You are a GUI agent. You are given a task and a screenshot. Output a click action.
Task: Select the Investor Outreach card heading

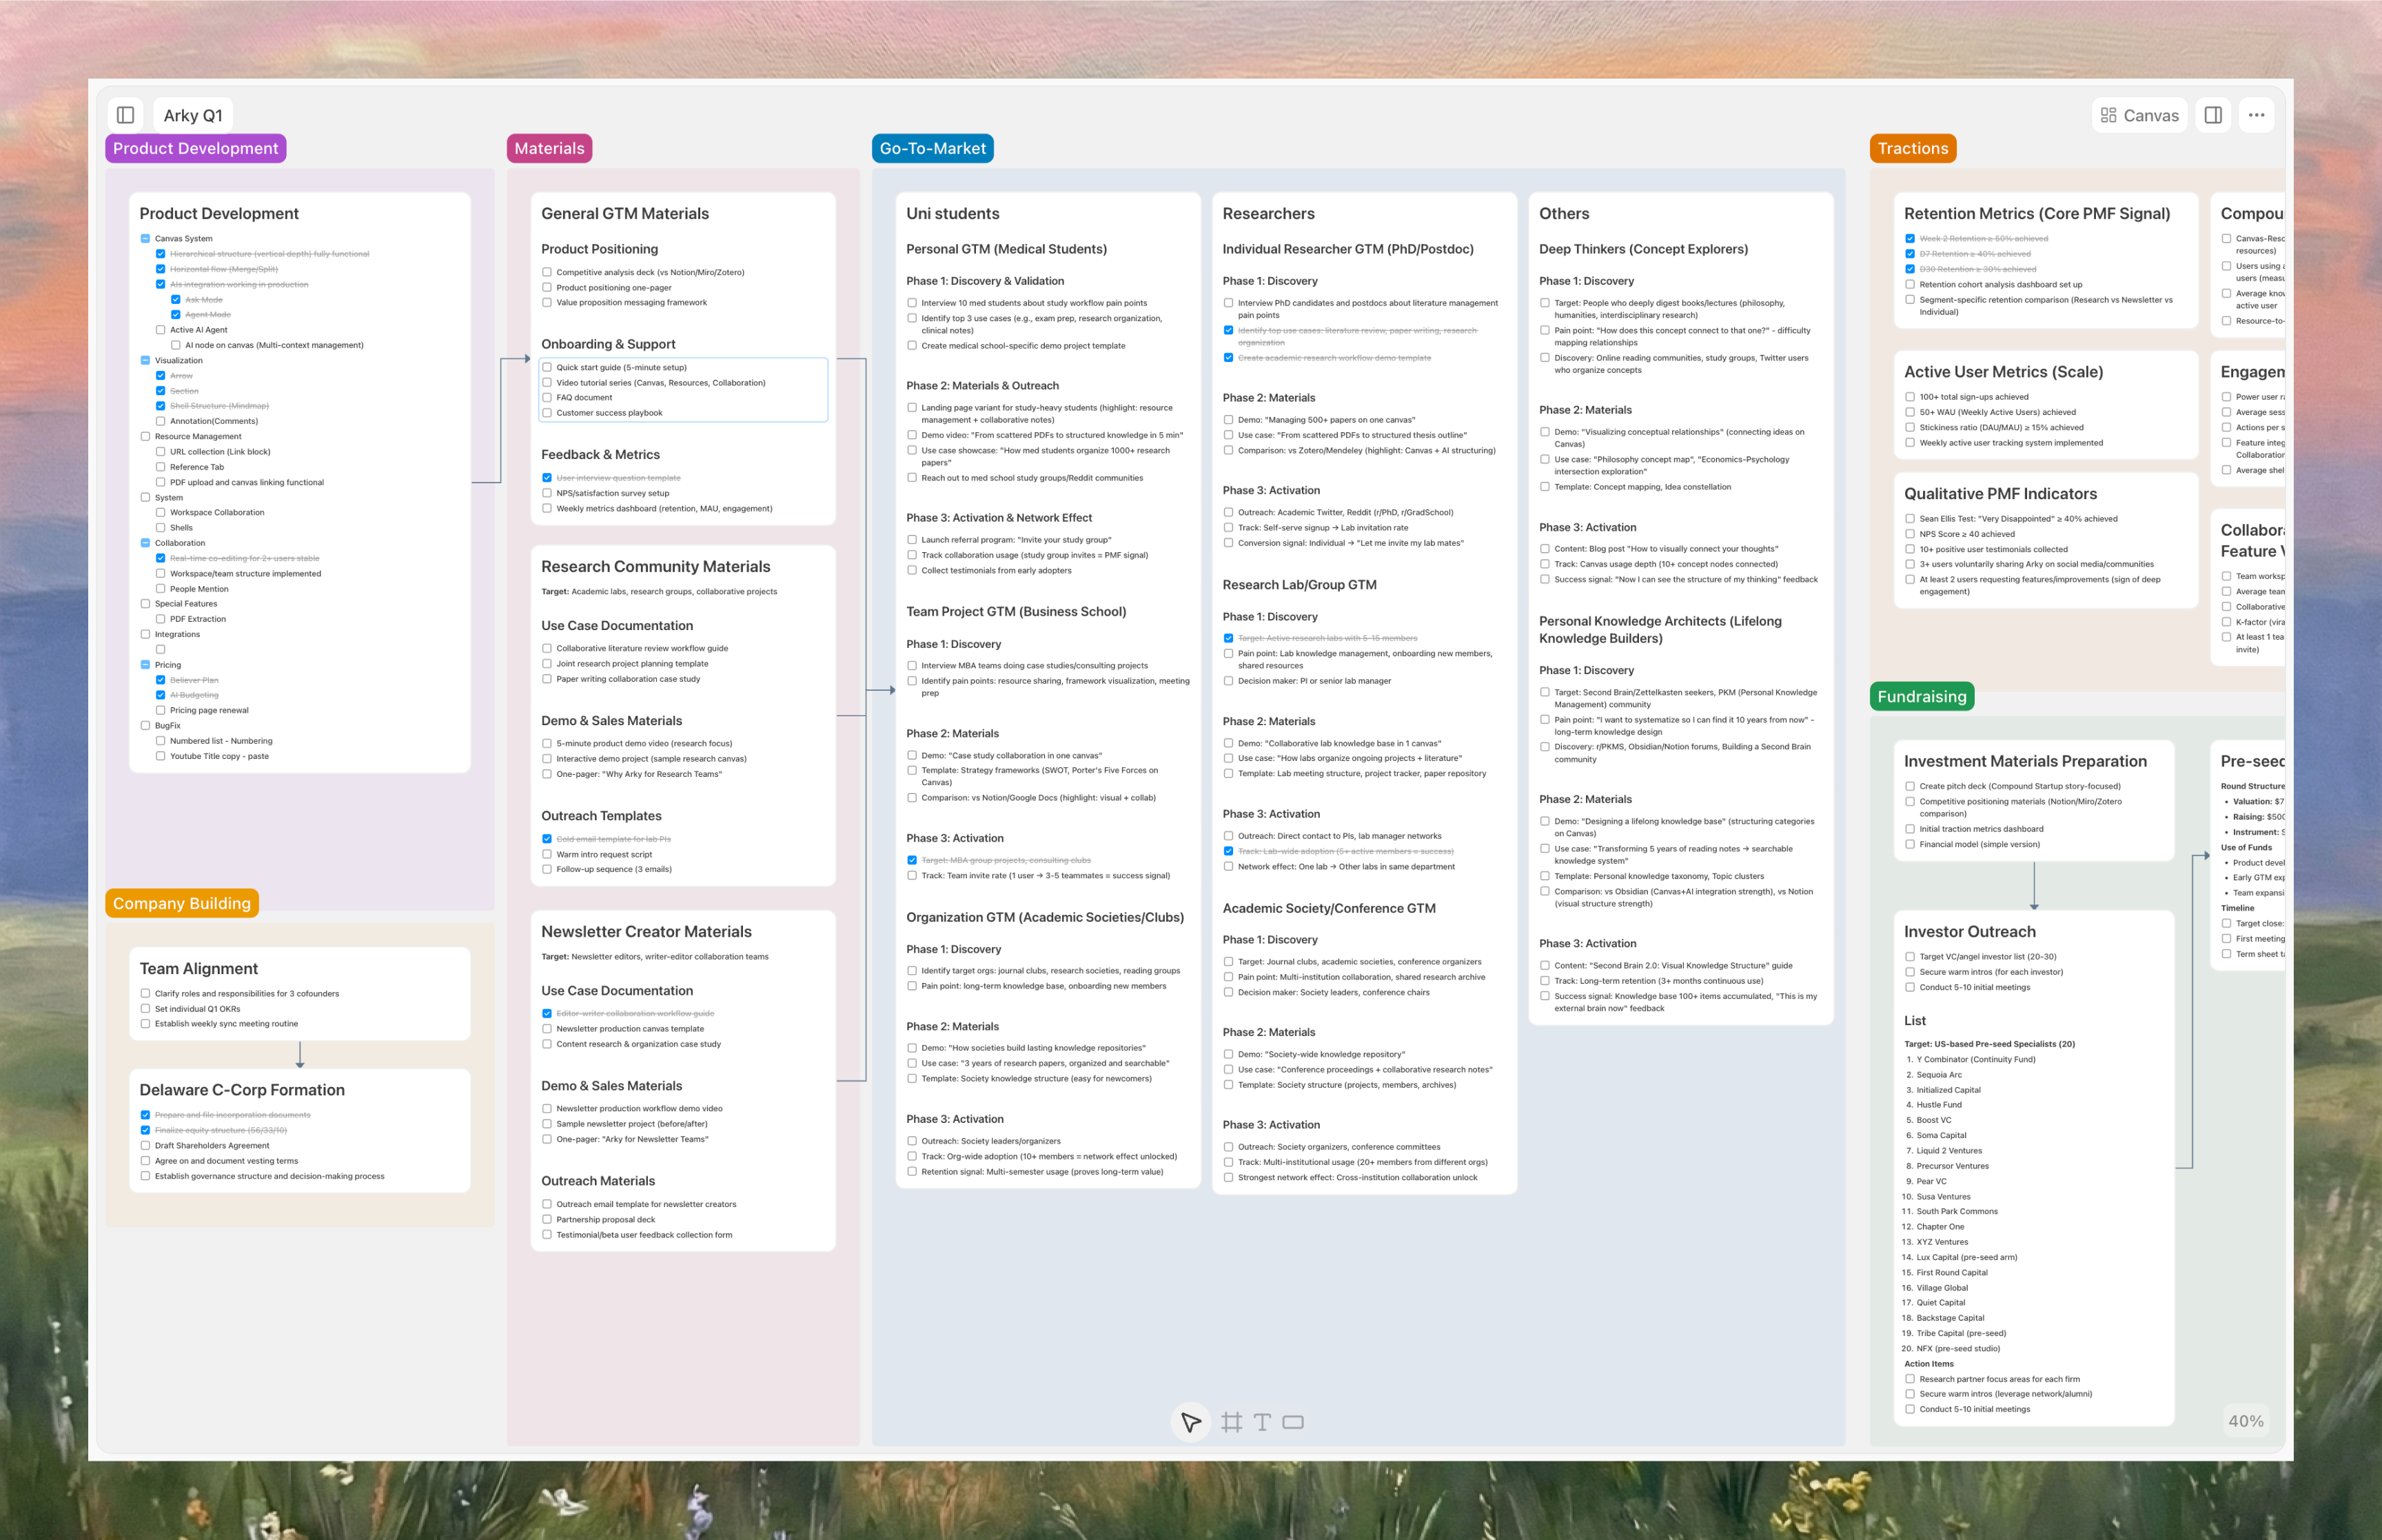click(1969, 931)
